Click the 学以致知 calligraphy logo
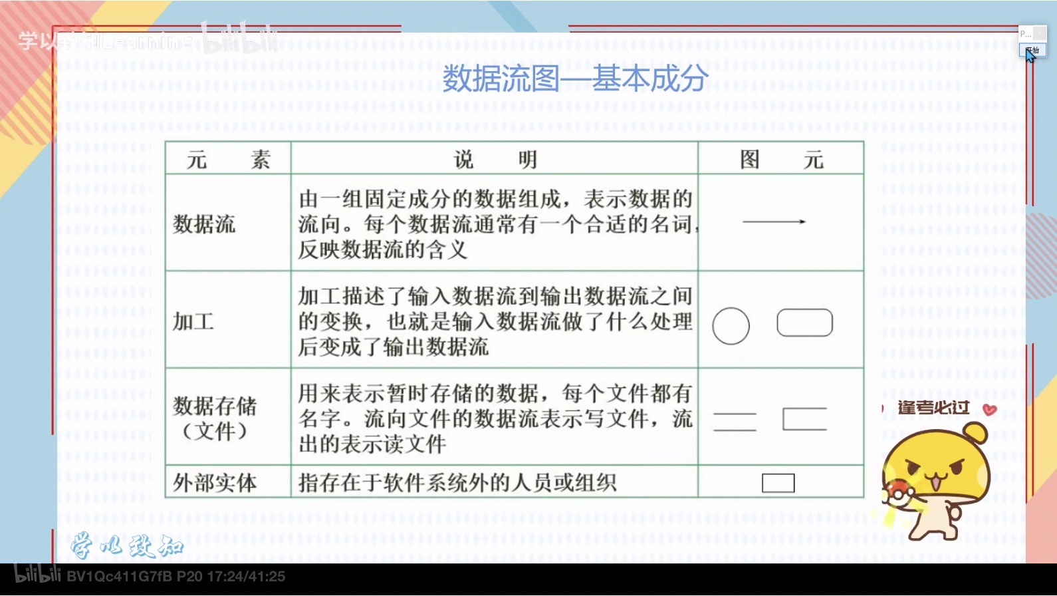1057x596 pixels. point(126,545)
